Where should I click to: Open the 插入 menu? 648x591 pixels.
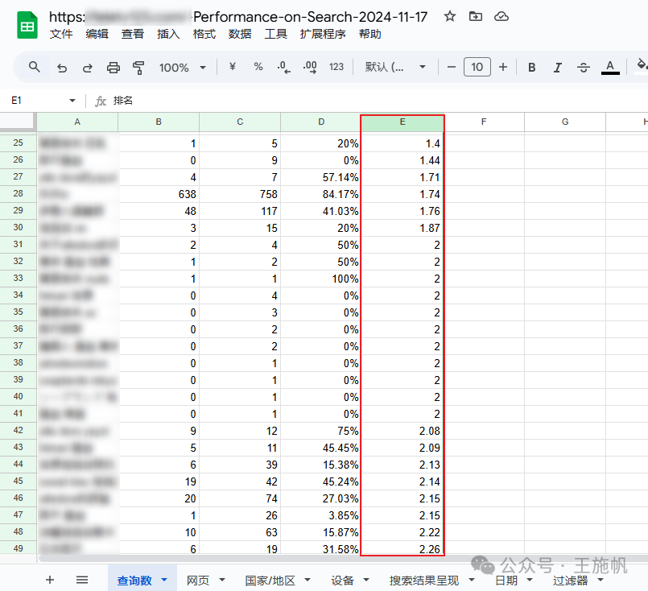168,34
